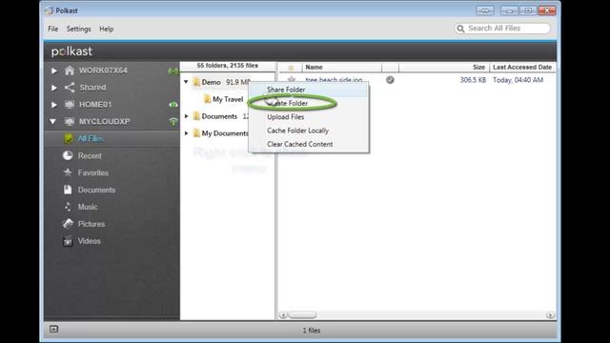This screenshot has width=610, height=343.
Task: Collapse the MYCLOUDXP device node
Action: point(53,121)
